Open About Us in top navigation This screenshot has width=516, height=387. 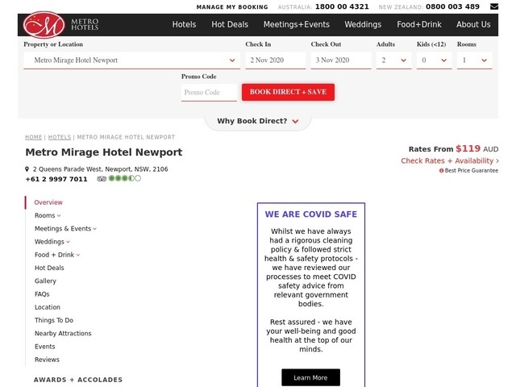(x=473, y=24)
